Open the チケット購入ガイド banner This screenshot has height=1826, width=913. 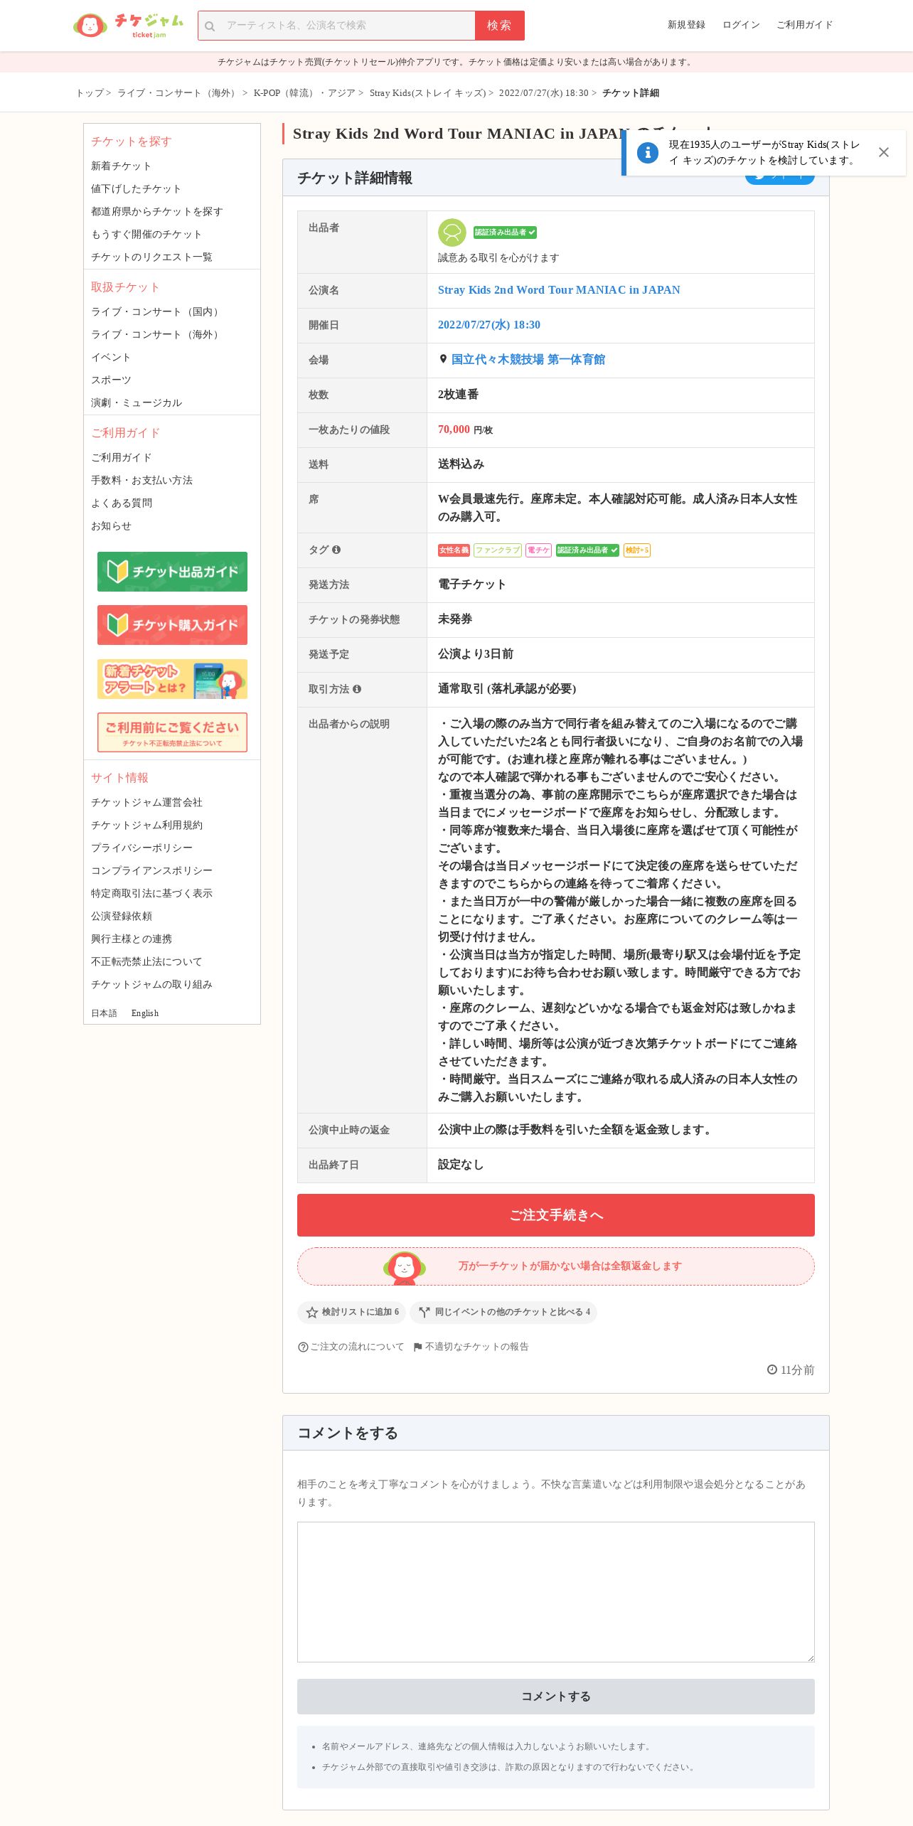click(x=172, y=625)
